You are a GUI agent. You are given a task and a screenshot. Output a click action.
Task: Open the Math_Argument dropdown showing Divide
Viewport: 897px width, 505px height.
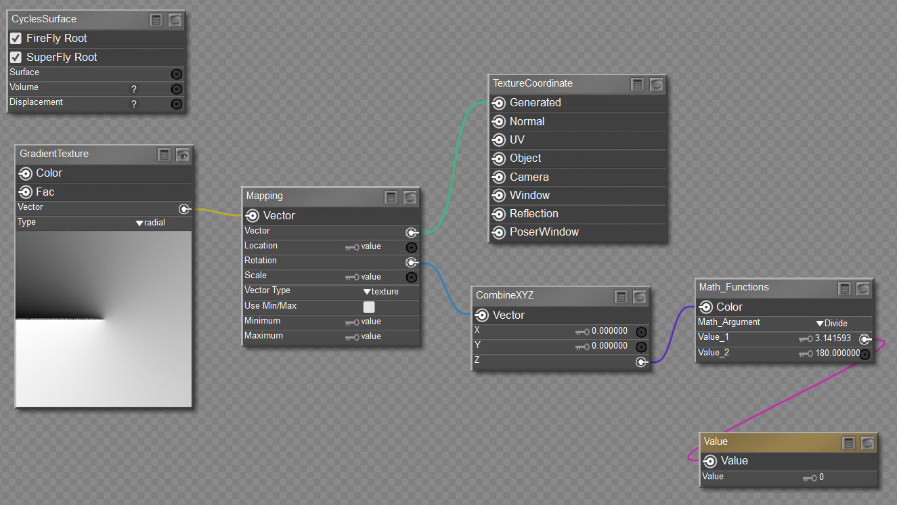tap(832, 324)
